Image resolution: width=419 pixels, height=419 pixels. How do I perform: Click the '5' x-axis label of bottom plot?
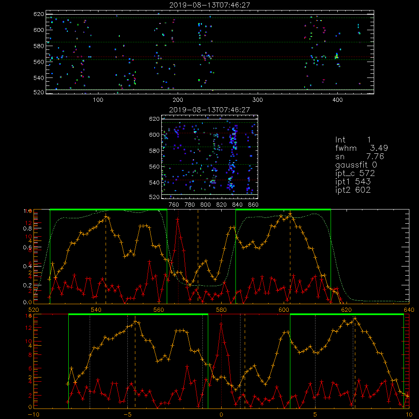(x=315, y=414)
